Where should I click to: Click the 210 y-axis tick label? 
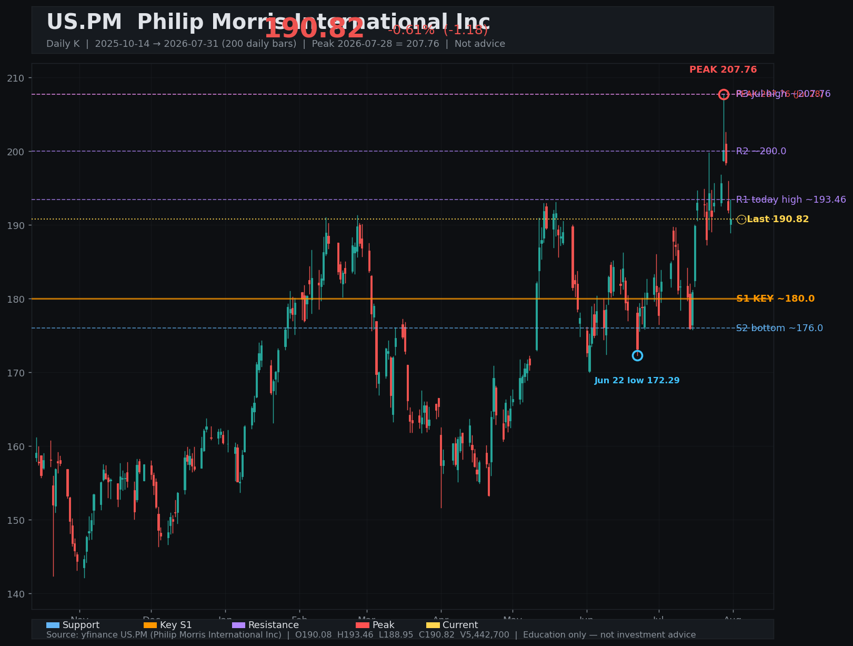pos(15,78)
